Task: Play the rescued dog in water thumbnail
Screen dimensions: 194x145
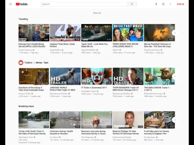Action: [97, 120]
